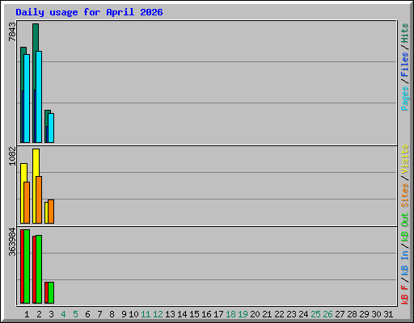Click weekend day 18 on the axis

pos(230,314)
